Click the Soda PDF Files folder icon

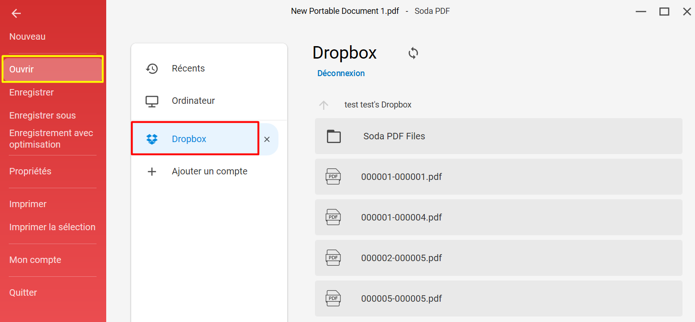(334, 137)
